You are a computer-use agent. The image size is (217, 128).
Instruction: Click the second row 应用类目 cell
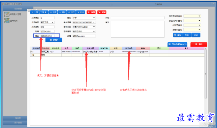46,55
